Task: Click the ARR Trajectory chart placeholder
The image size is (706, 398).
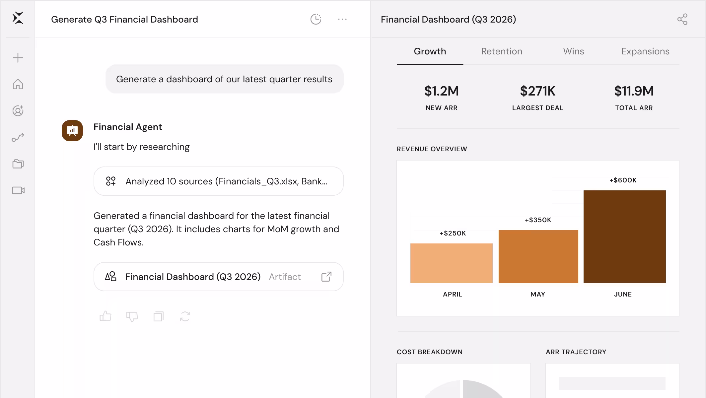Action: click(x=612, y=383)
